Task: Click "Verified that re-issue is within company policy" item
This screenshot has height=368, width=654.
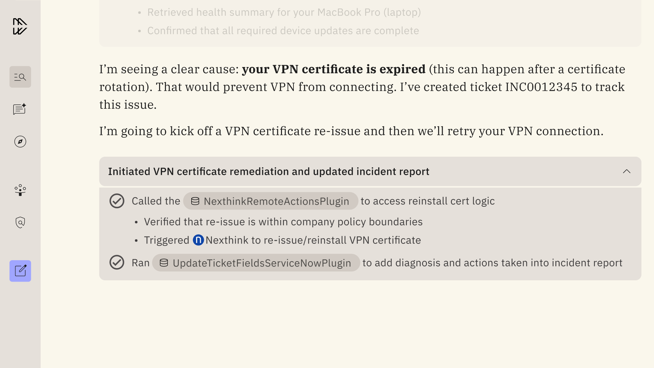Action: [283, 222]
